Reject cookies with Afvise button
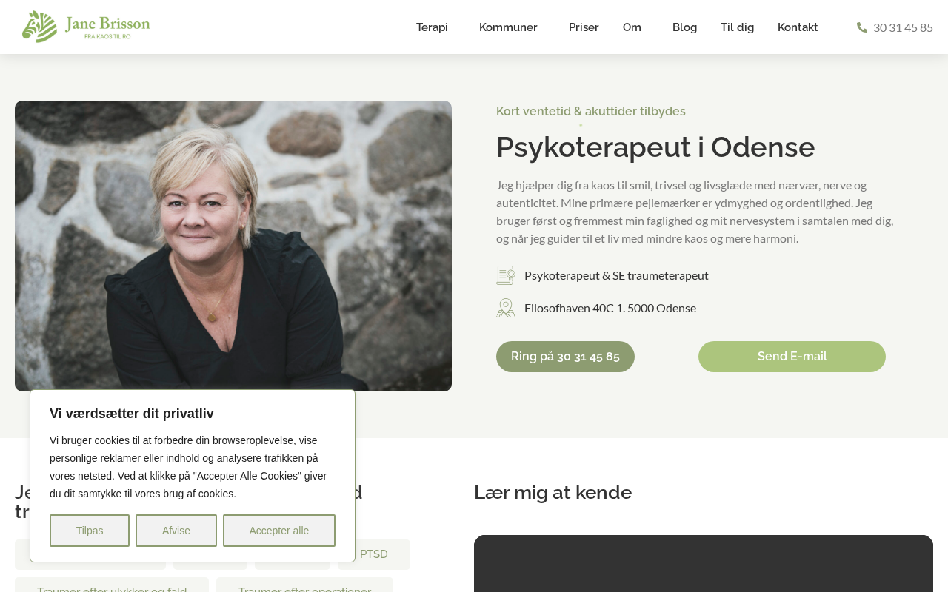 176,531
